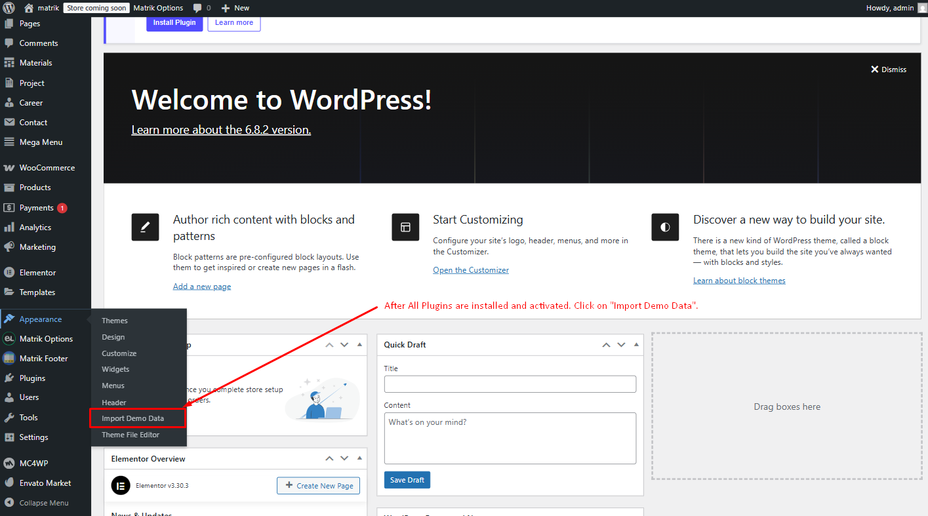
Task: Click the Contact envelope icon
Action: 9,123
